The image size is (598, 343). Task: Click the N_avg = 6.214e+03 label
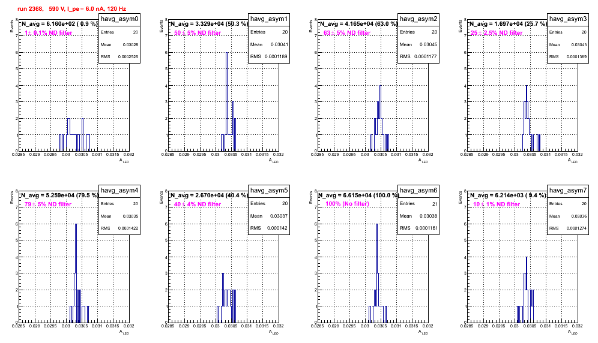[x=508, y=195]
